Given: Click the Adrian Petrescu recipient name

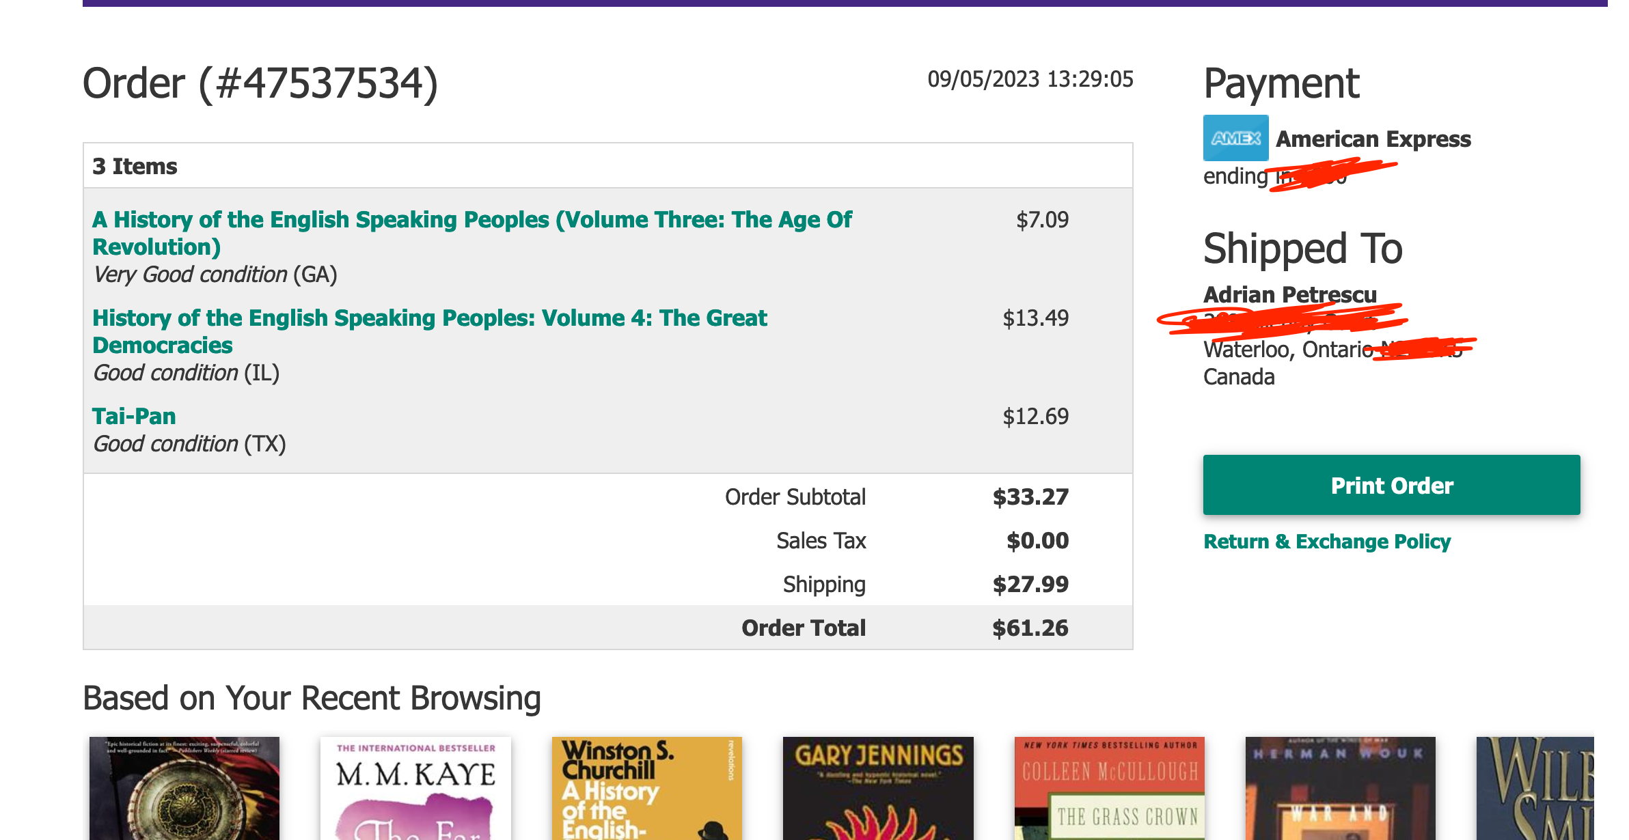Looking at the screenshot, I should click(x=1290, y=294).
